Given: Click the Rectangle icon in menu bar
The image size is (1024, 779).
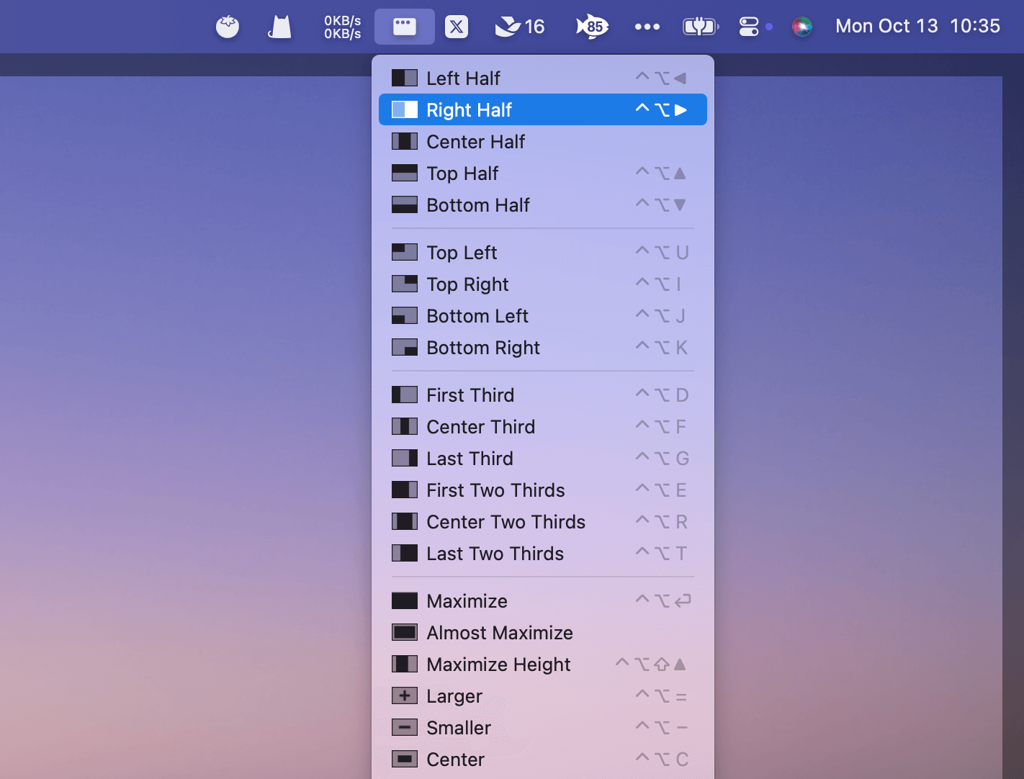Looking at the screenshot, I should (x=404, y=27).
